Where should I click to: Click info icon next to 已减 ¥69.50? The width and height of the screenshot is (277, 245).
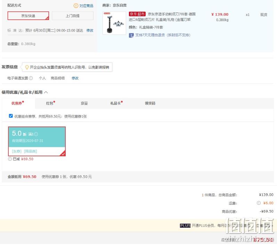click(10, 159)
